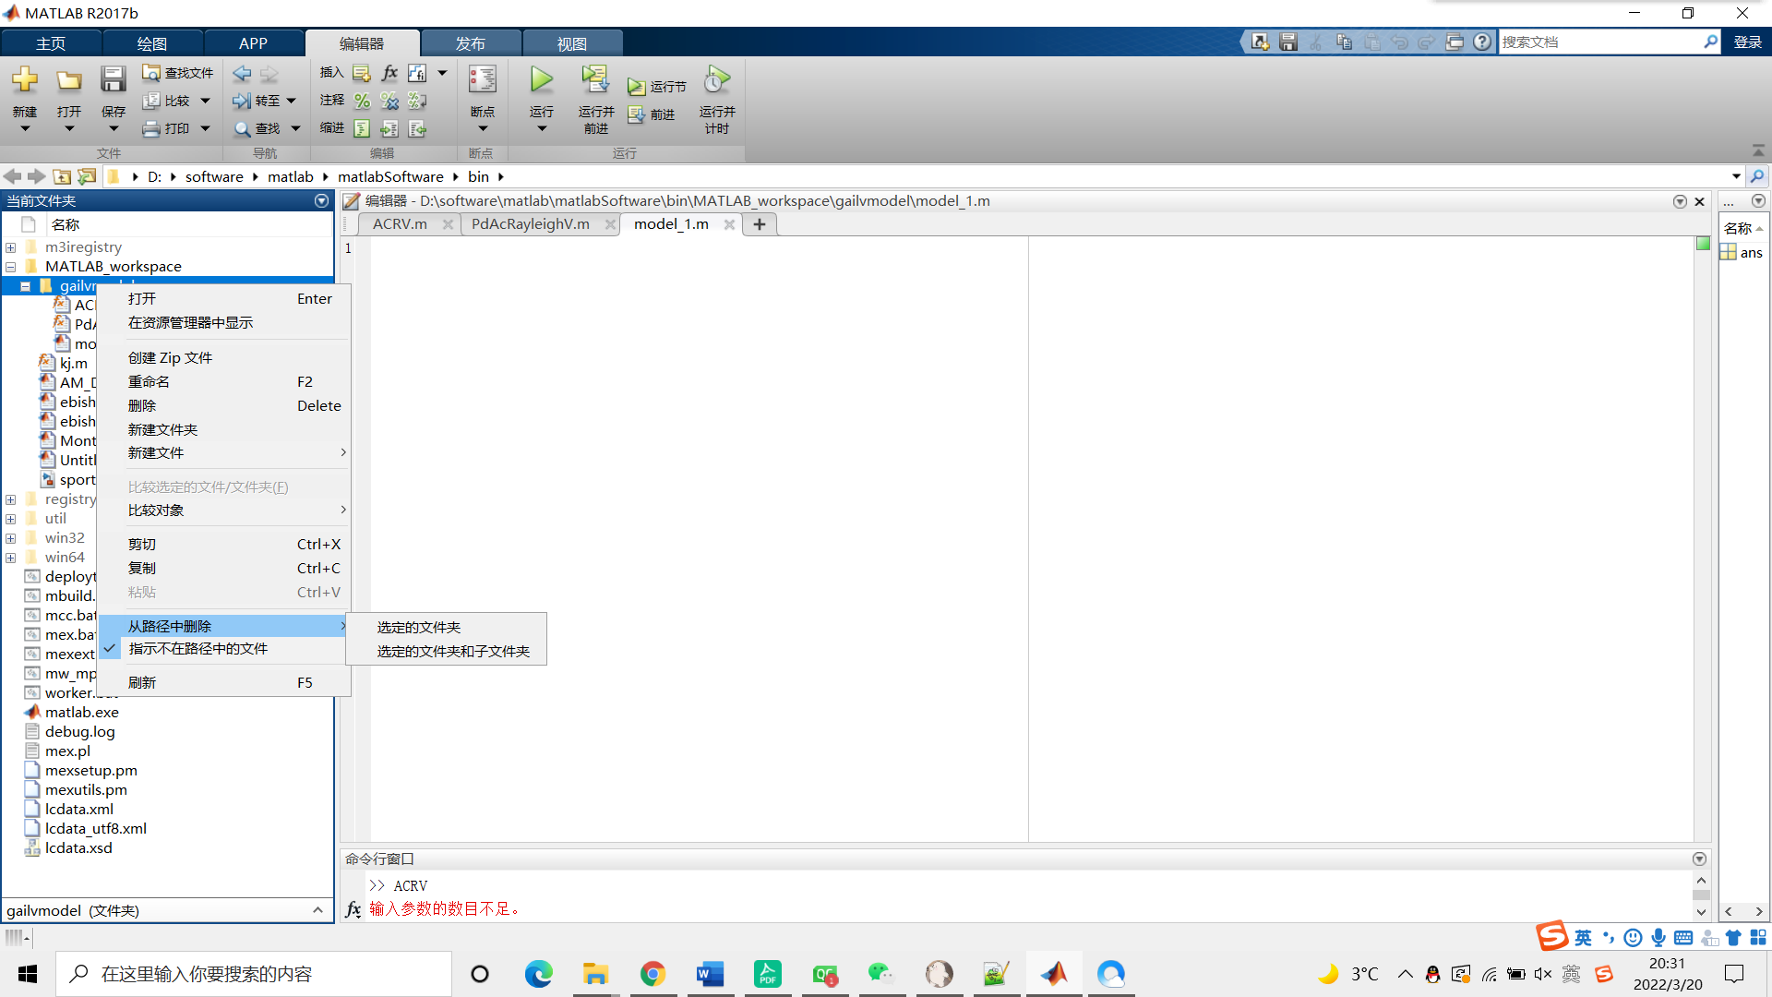The height and width of the screenshot is (997, 1772).
Task: Expand the m3iregistry folder node
Action: (11, 247)
